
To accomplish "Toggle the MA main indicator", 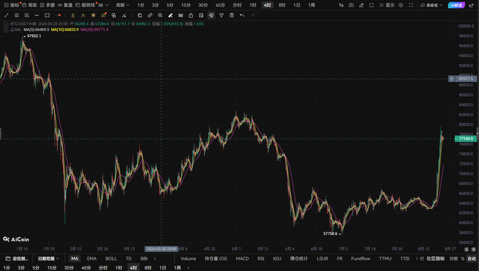I will click(75, 259).
